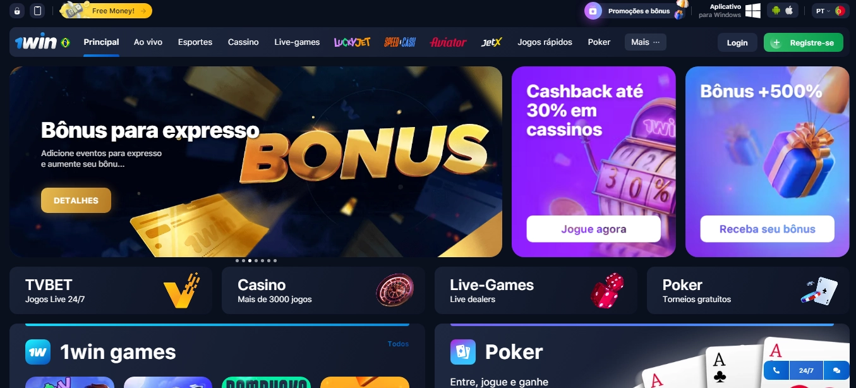856x388 pixels.
Task: Click the Brazil flag region selector
Action: pyautogui.click(x=65, y=42)
